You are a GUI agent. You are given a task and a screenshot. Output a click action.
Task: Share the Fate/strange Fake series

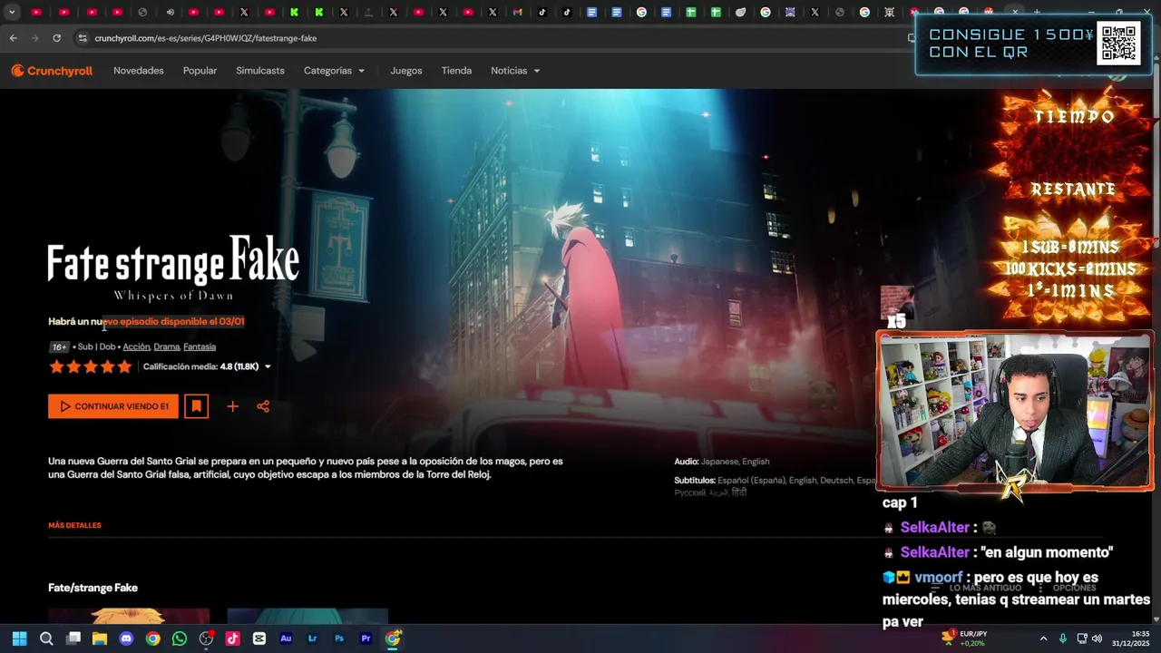point(263,406)
